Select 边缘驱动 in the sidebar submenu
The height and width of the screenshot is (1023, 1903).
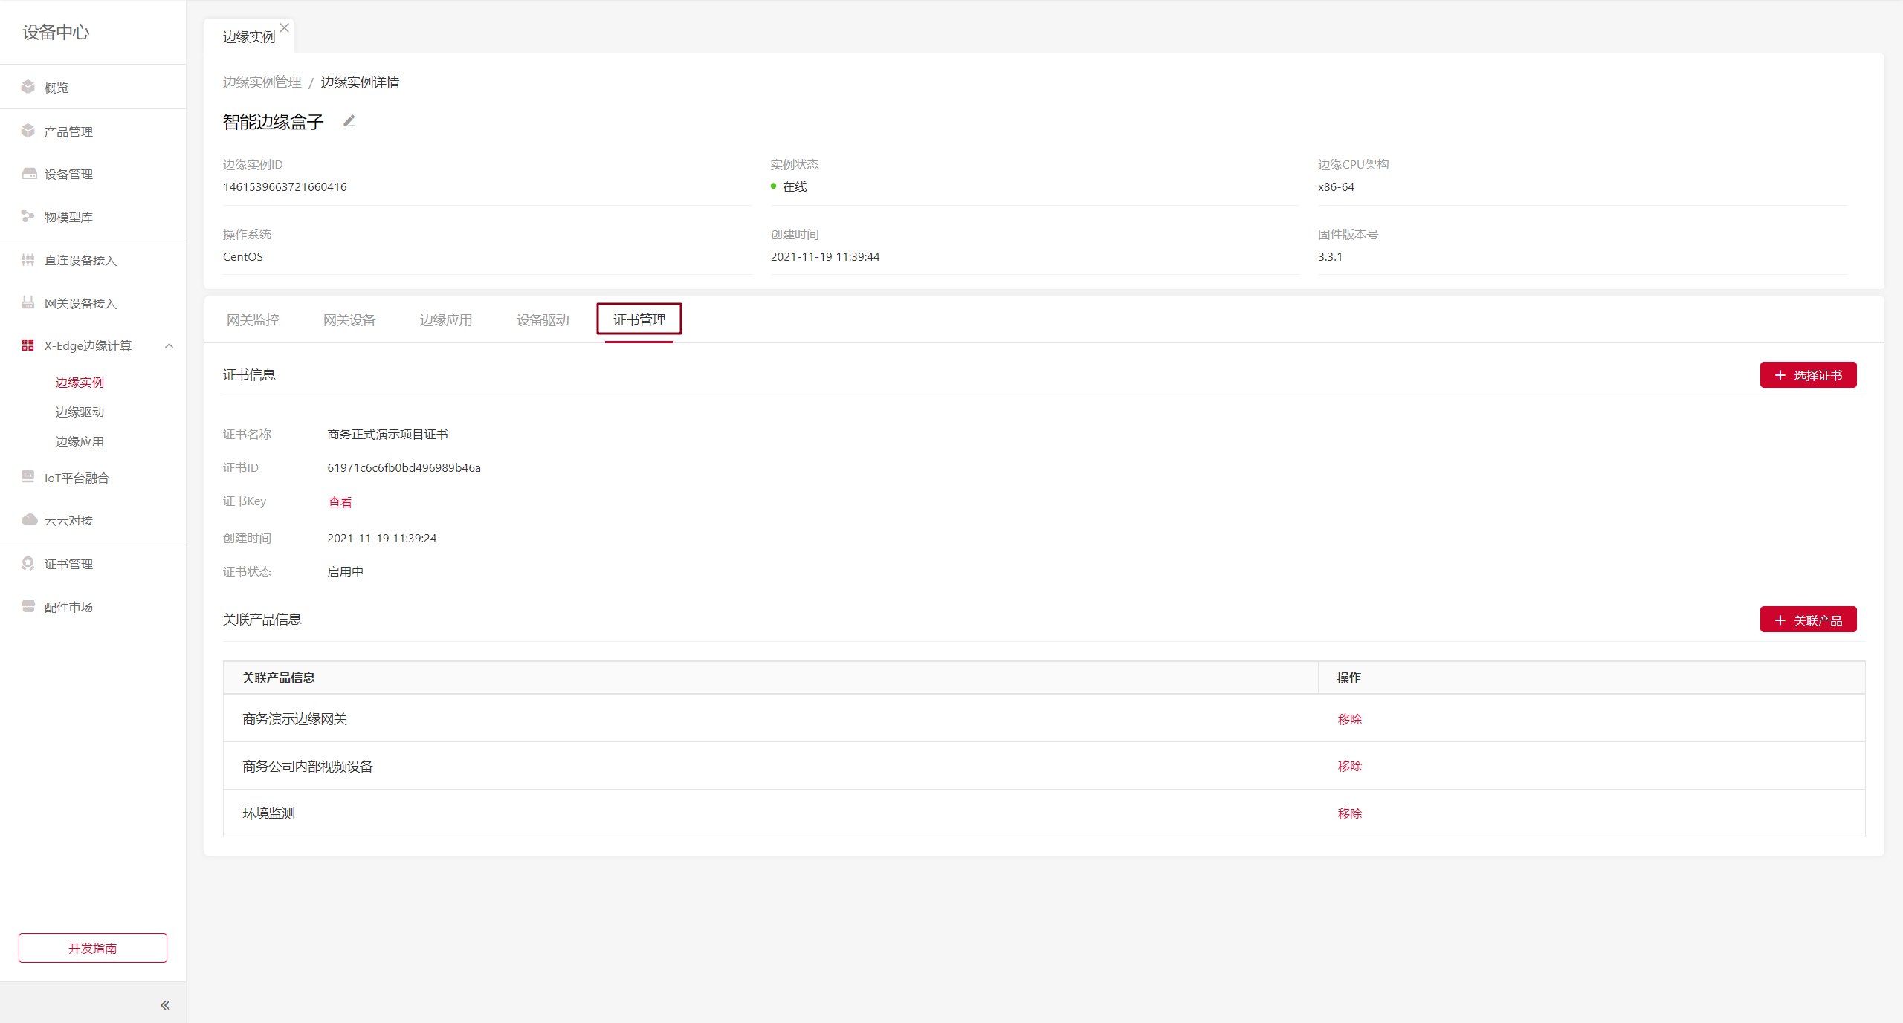(x=80, y=412)
